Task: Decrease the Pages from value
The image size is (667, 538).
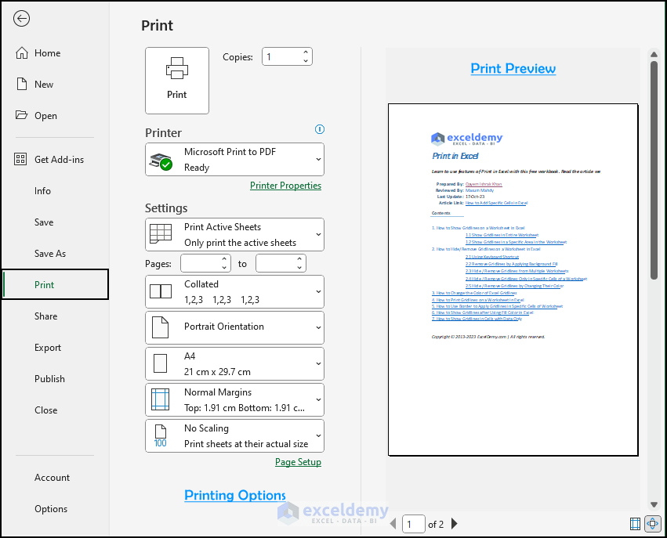Action: point(224,268)
